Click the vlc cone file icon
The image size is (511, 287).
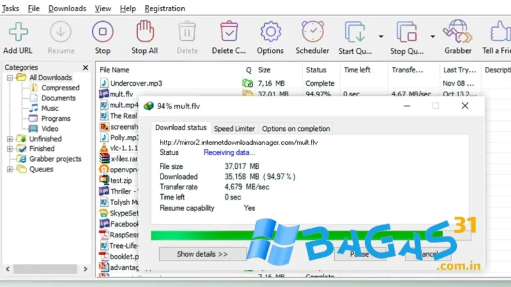coord(104,148)
